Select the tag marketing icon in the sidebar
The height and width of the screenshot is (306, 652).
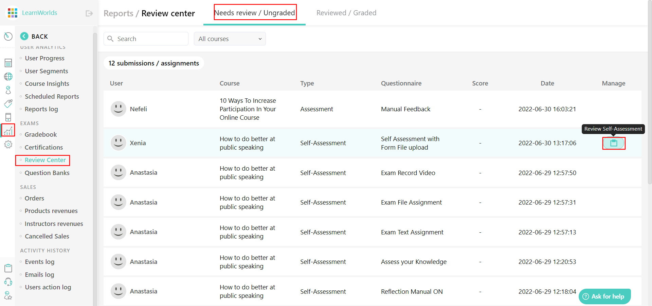click(x=8, y=103)
